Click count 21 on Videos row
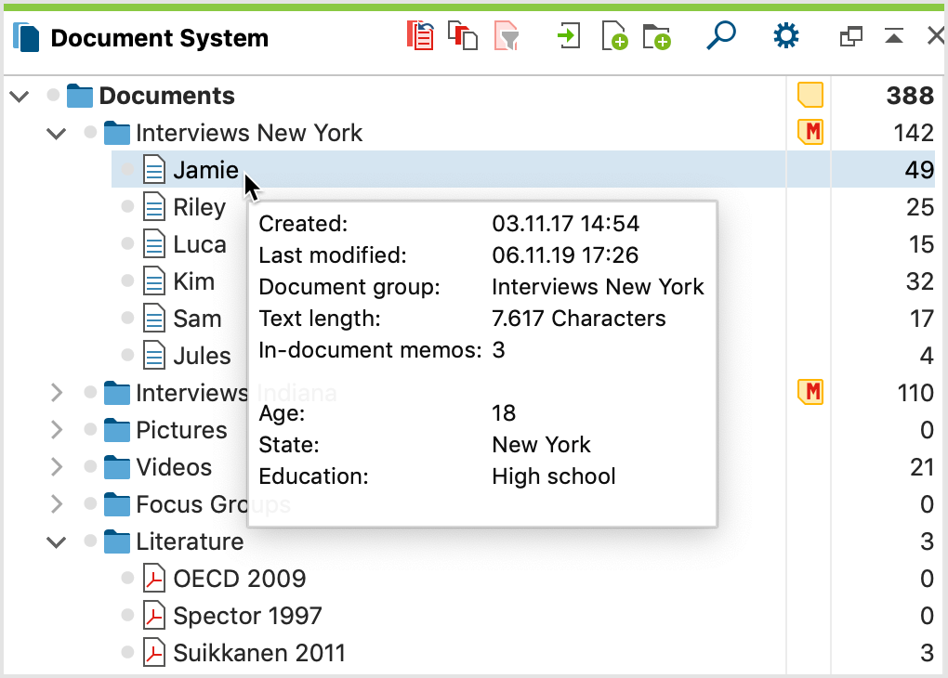 click(922, 467)
